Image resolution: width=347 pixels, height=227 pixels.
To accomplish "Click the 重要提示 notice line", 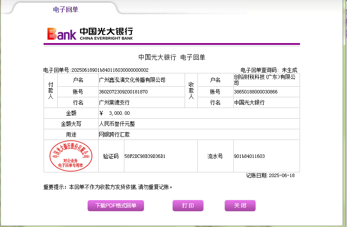I will click(x=108, y=187).
